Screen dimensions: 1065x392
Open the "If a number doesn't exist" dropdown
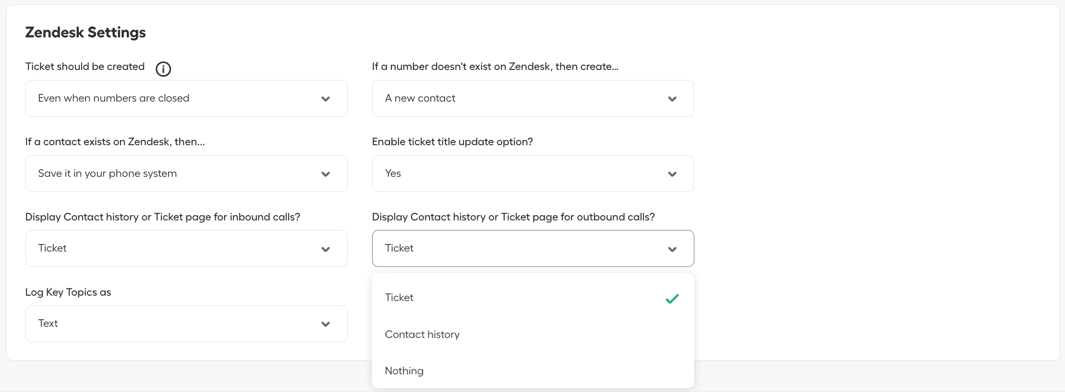533,98
